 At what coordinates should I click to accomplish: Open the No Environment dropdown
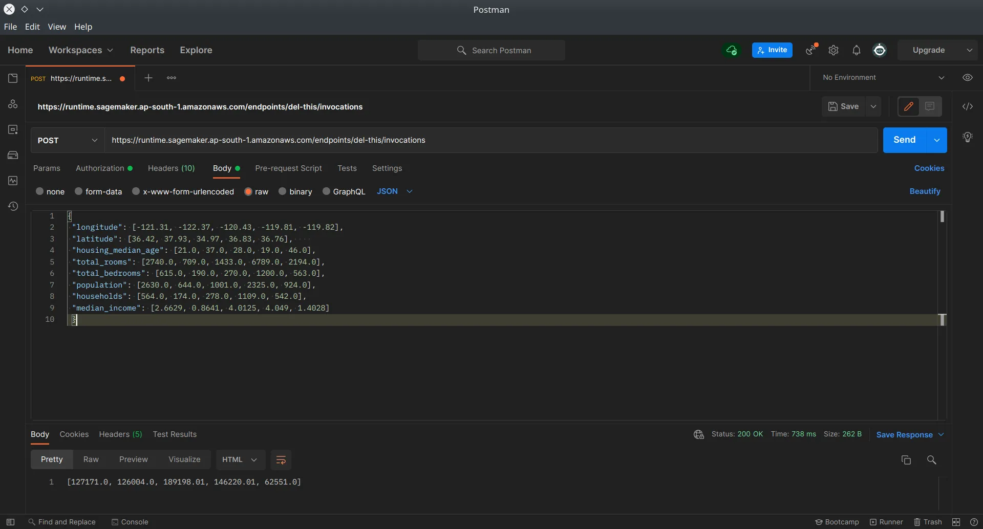click(x=884, y=78)
